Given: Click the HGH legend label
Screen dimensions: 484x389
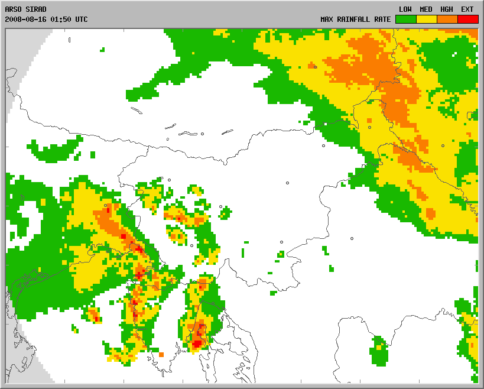Looking at the screenshot, I should 447,9.
